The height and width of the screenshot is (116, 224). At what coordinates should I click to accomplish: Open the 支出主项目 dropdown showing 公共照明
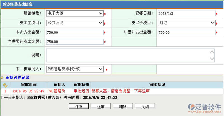[x=75, y=23]
